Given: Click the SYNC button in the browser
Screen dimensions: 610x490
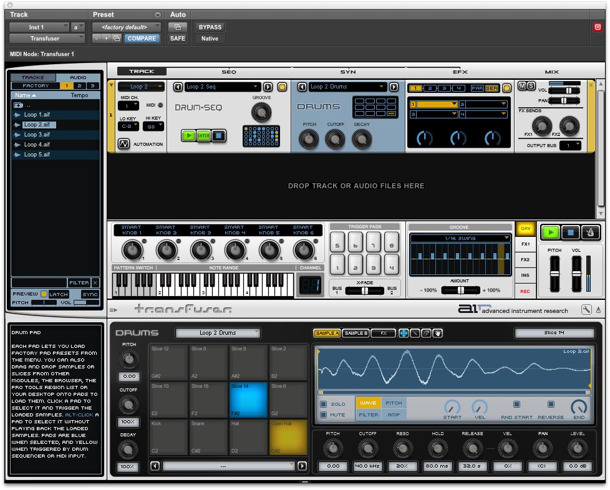Looking at the screenshot, I should [90, 294].
